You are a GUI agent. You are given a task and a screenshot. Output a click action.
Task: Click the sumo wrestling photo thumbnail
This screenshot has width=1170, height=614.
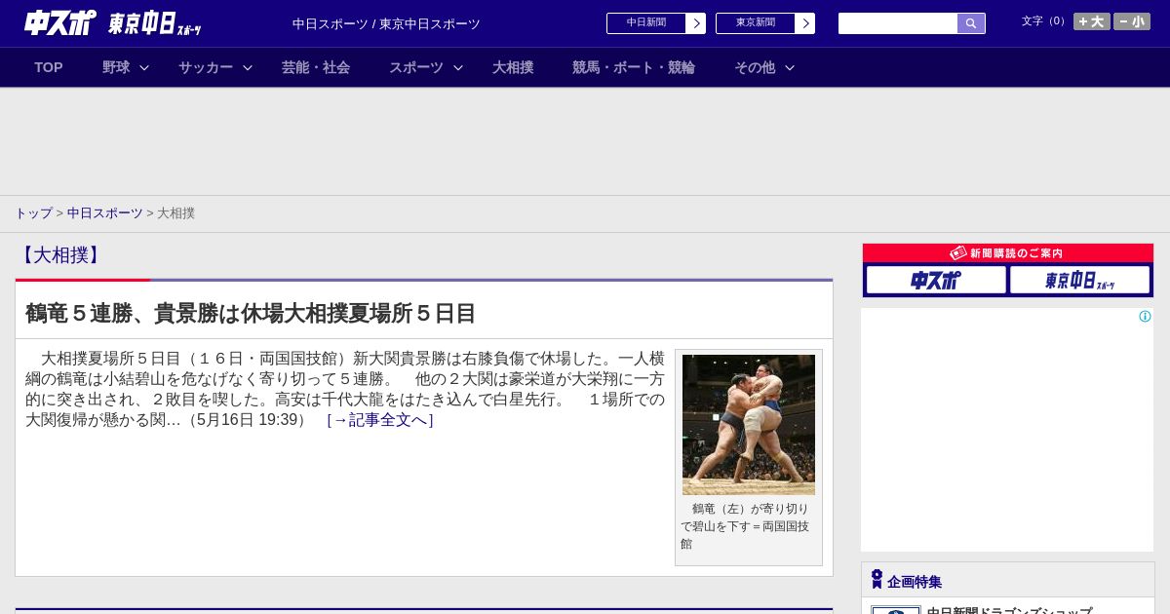pyautogui.click(x=749, y=425)
